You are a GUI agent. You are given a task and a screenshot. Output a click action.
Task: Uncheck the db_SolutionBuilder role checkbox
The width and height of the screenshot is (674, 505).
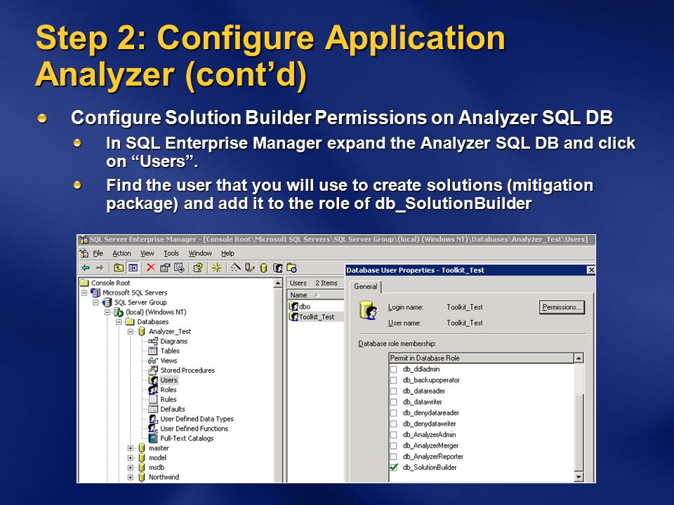pyautogui.click(x=393, y=468)
